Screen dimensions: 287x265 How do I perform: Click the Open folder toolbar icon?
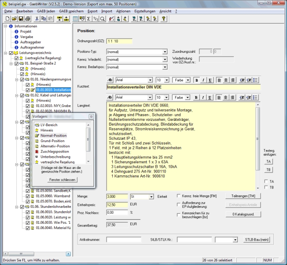tap(14, 18)
